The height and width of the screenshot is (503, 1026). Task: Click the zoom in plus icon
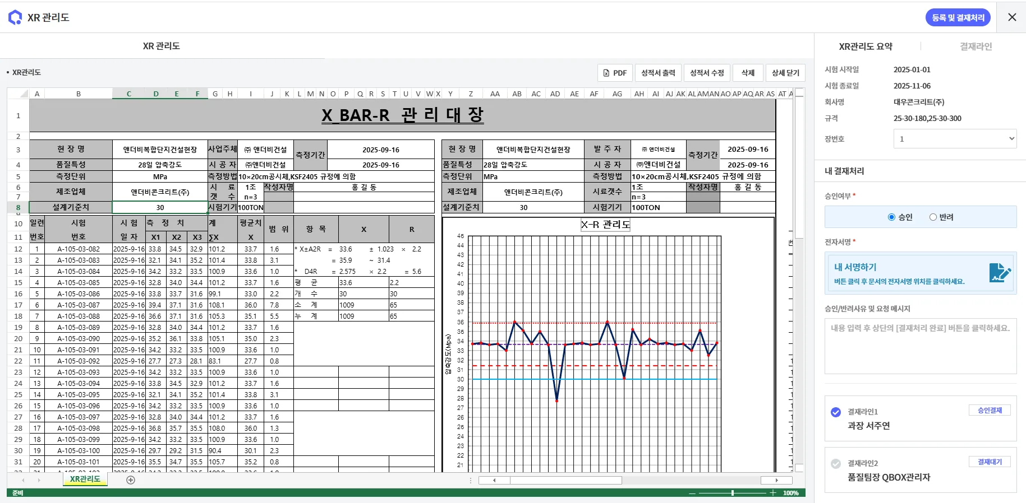[x=773, y=493]
